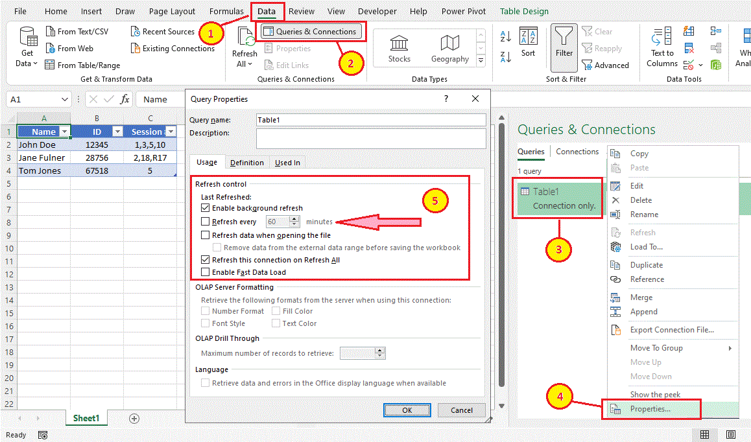Select the Stocks data type
Screen dimensions: 751x442
pos(399,49)
